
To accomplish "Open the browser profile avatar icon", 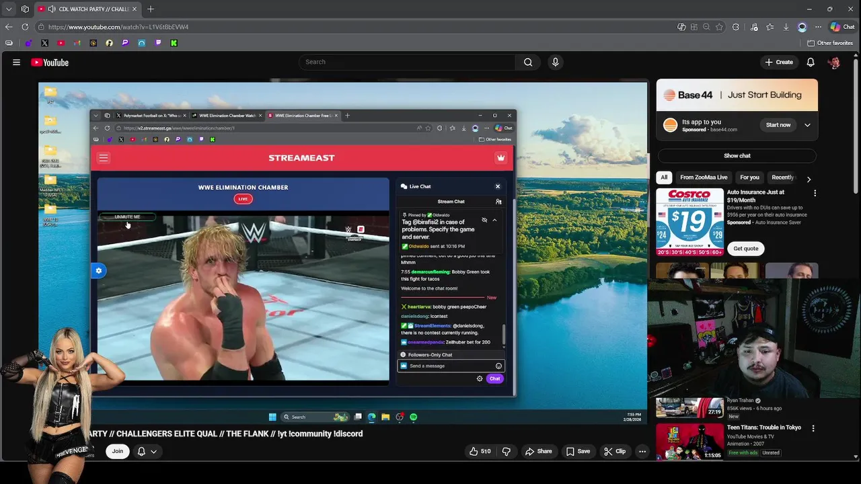I will (x=802, y=27).
